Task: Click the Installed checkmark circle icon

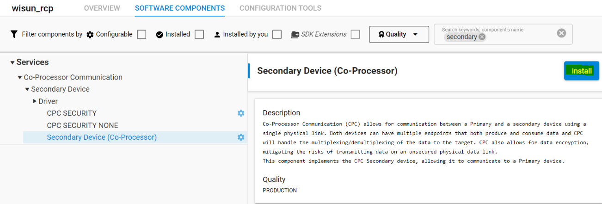Action: click(160, 35)
